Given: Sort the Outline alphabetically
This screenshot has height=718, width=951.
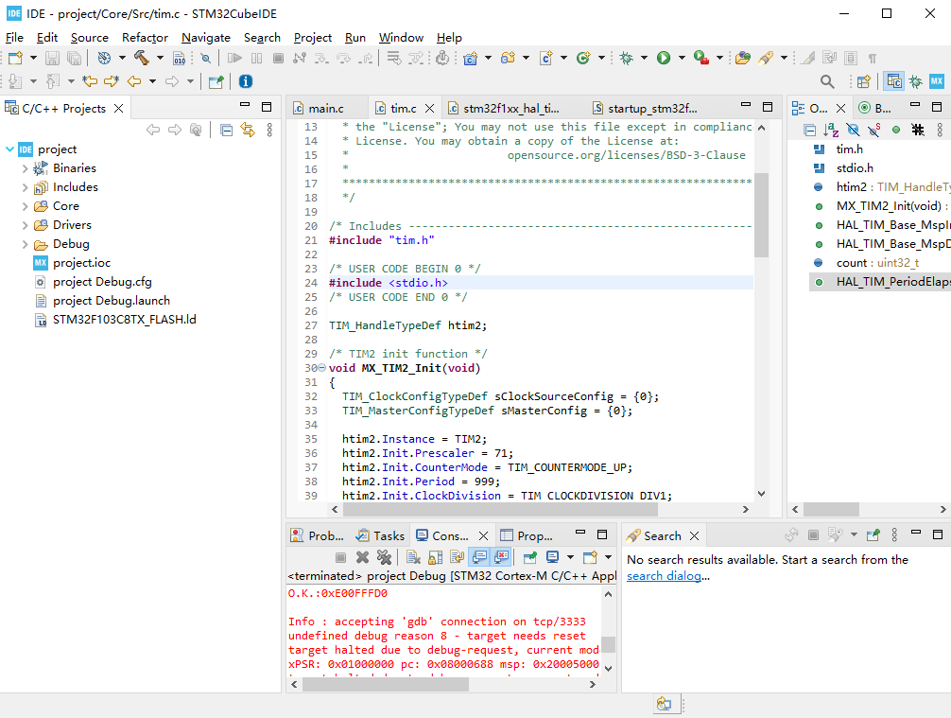Looking at the screenshot, I should click(x=831, y=130).
